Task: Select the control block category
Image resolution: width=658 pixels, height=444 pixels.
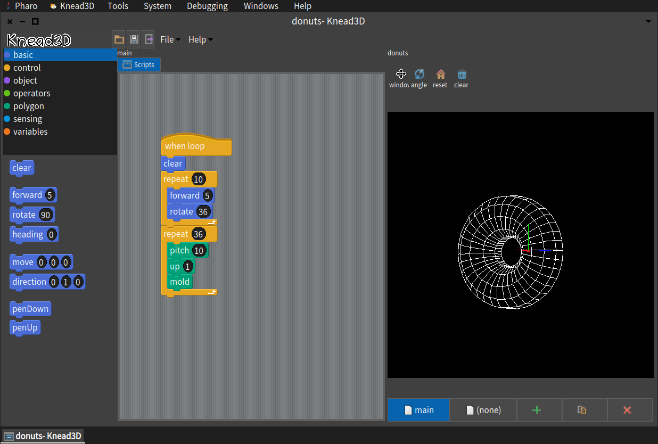Action: click(60, 68)
